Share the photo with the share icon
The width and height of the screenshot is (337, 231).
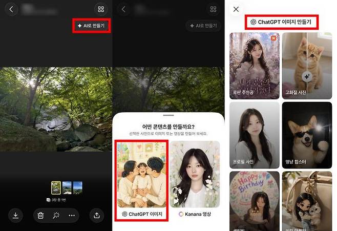(x=97, y=215)
